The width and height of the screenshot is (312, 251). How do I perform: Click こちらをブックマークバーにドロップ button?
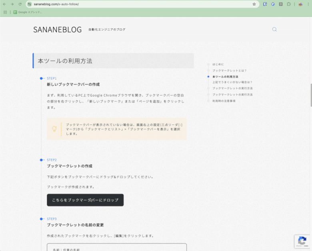(x=85, y=200)
